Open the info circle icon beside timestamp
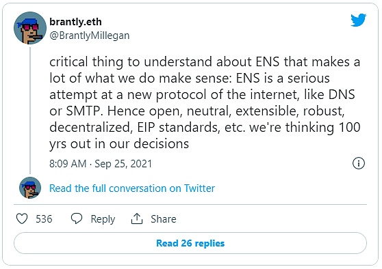Screen dimensions: 382x269 (x=359, y=163)
